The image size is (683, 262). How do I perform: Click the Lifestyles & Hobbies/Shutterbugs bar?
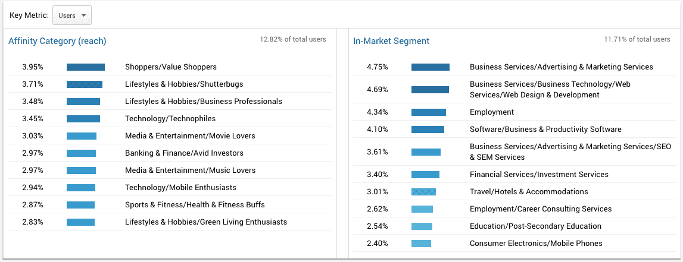pyautogui.click(x=85, y=84)
